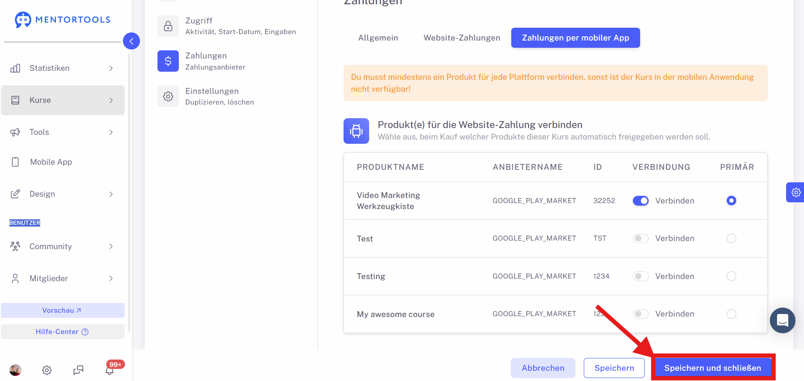This screenshot has width=804, height=381.
Task: Open the blue floating gear panel on the right edge
Action: (795, 192)
